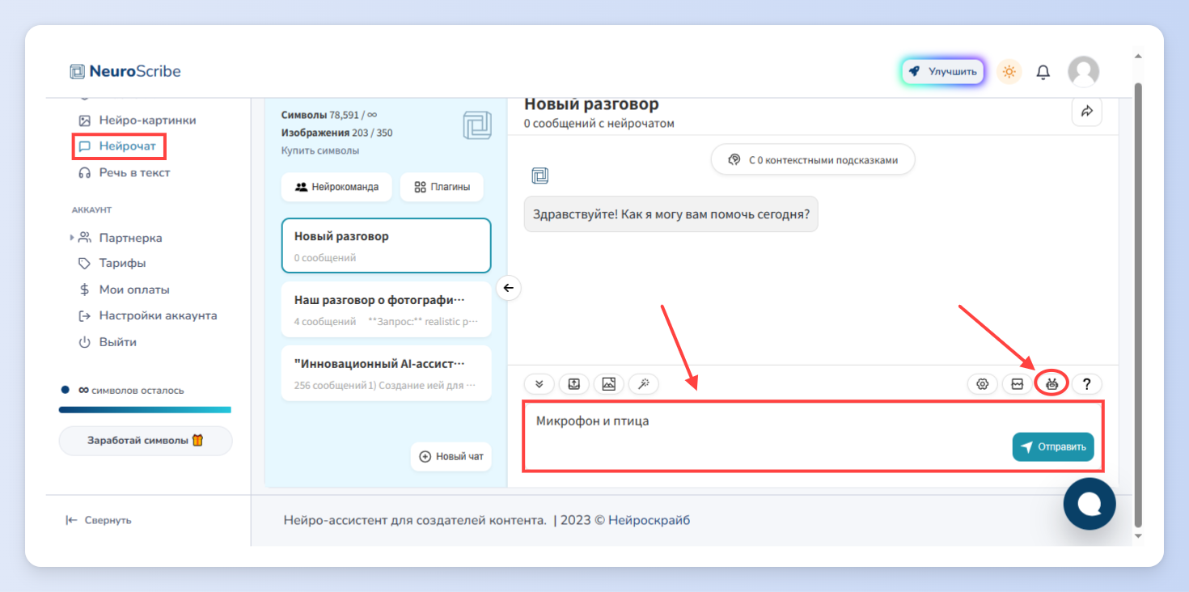Open the Наш разговор о фотографи conversation

pos(386,309)
